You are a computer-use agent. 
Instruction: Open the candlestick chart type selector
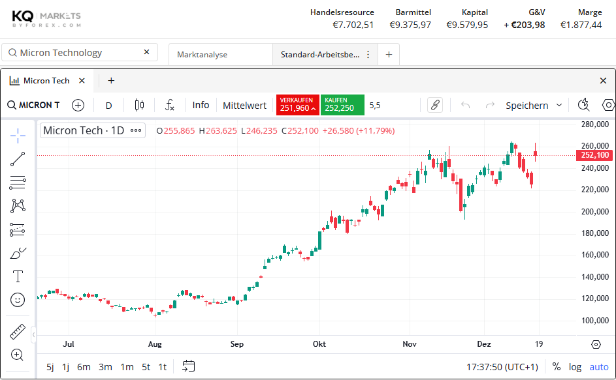(x=138, y=105)
